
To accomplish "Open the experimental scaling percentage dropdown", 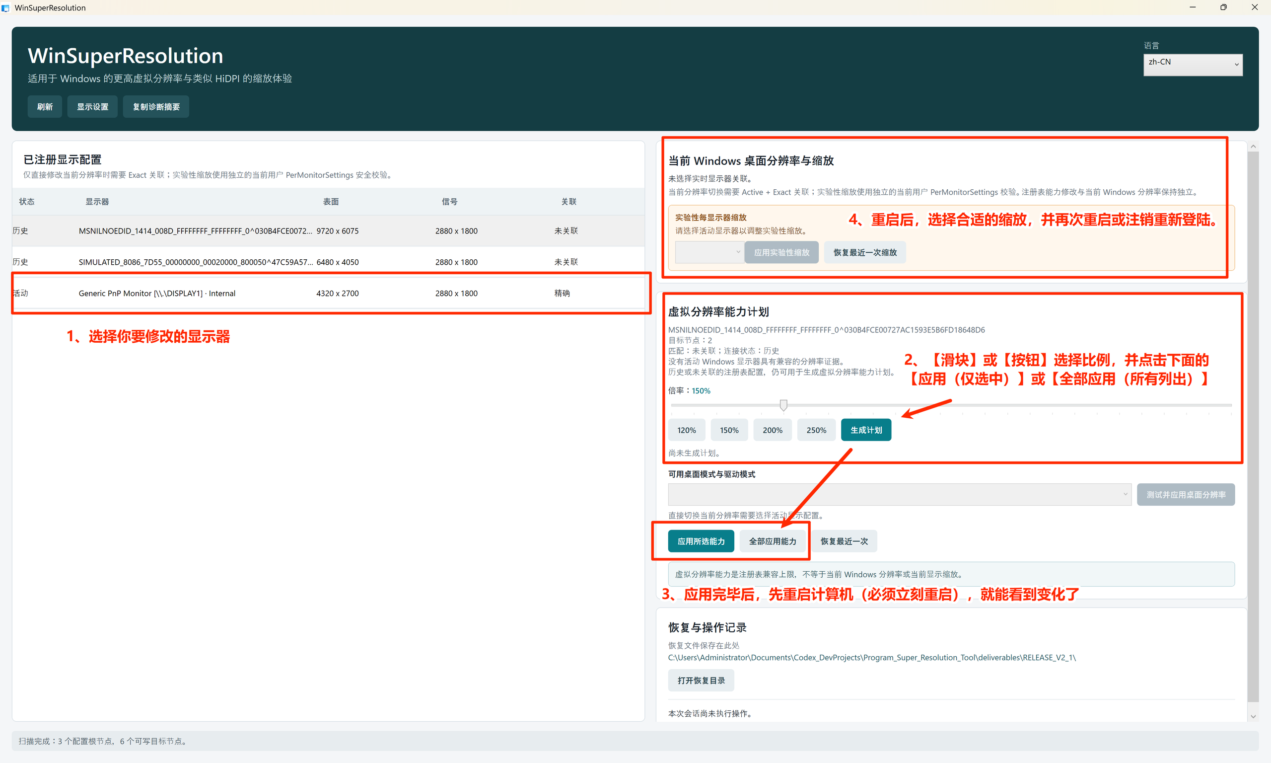I will pos(709,252).
